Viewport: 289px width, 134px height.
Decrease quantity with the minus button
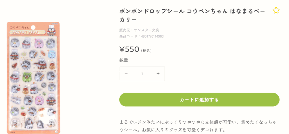[126, 74]
